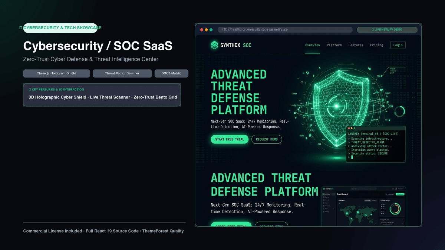This screenshot has width=445, height=250.
Task: Click the threat map zoom-in button
Action: [339, 204]
